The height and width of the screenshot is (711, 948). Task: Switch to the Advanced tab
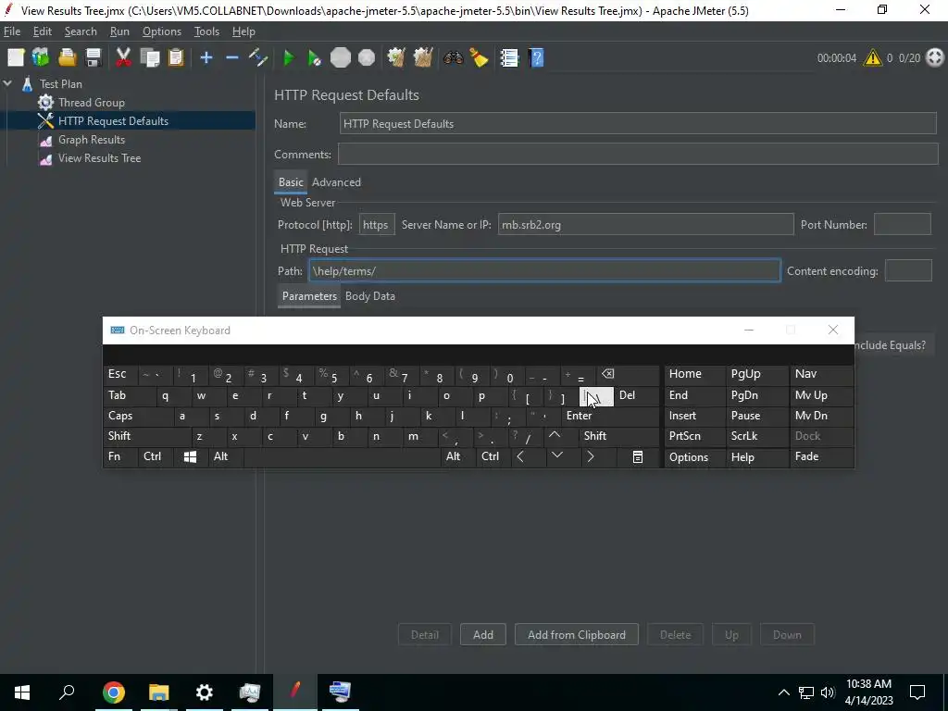click(x=336, y=182)
